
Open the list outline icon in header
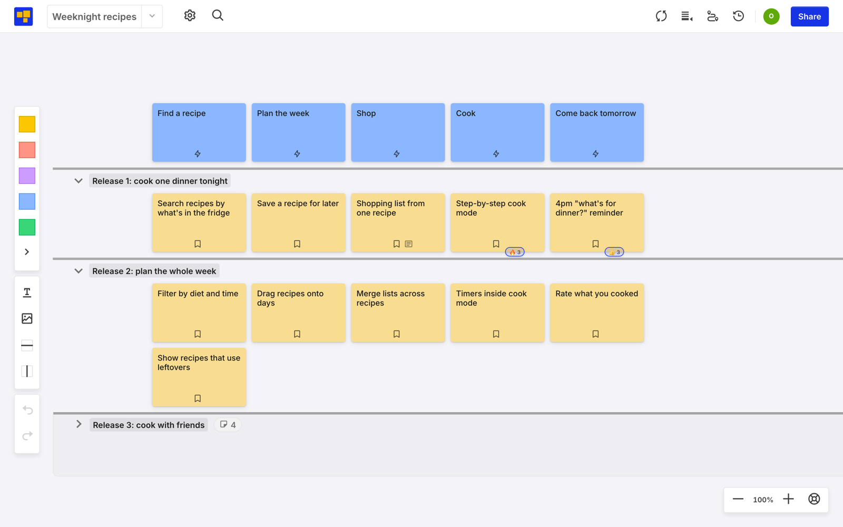click(687, 16)
